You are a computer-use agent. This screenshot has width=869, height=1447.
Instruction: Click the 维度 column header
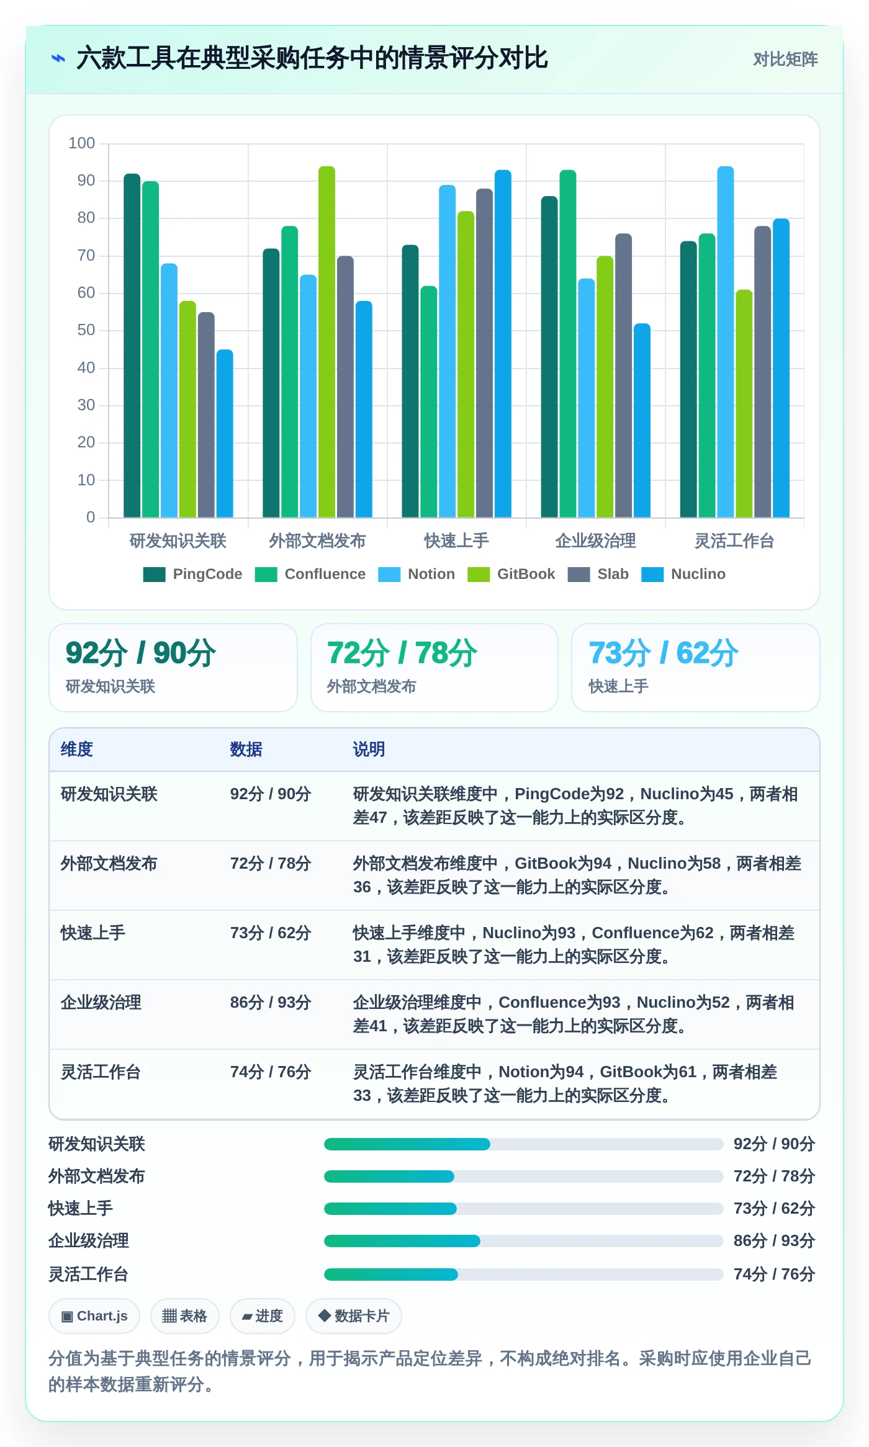77,750
